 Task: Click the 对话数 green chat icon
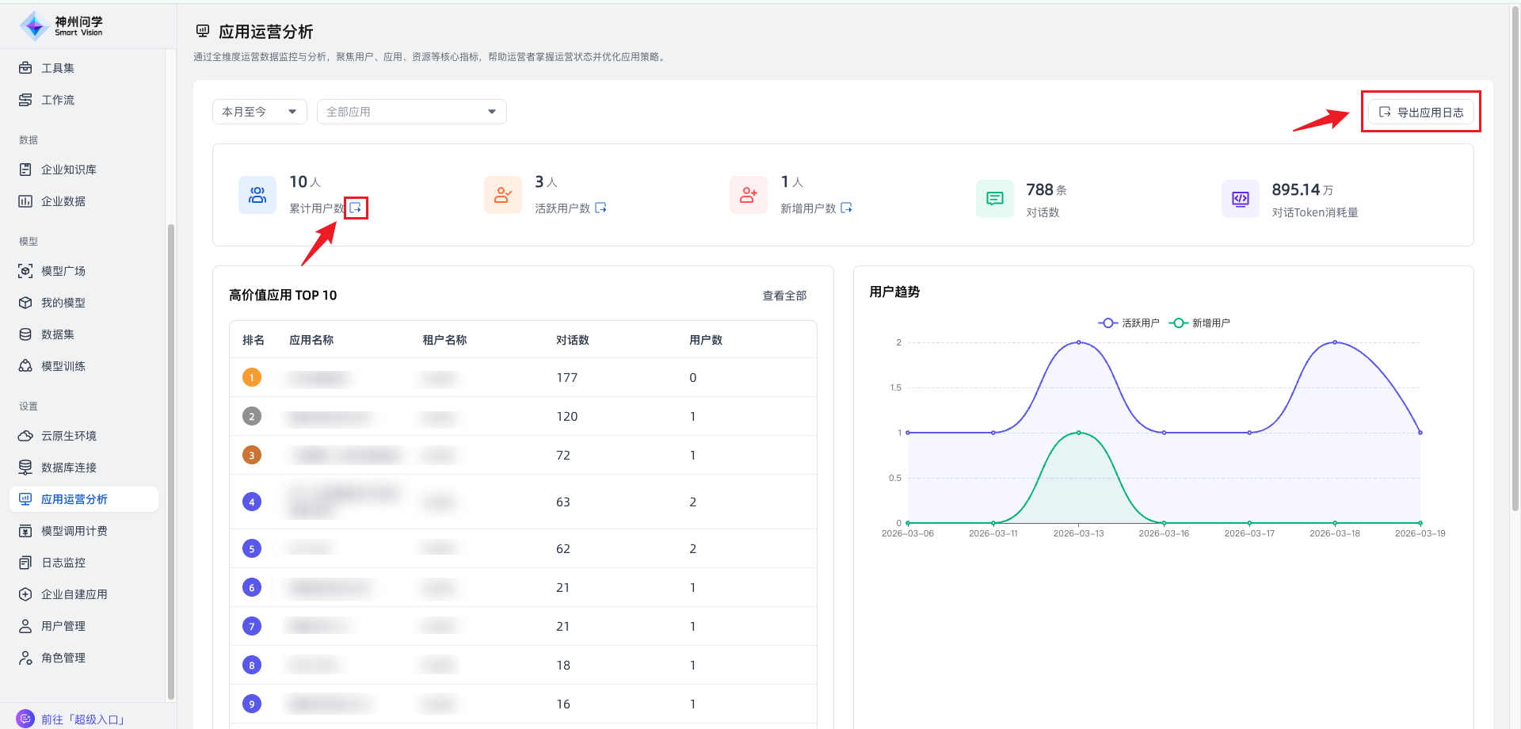tap(994, 199)
